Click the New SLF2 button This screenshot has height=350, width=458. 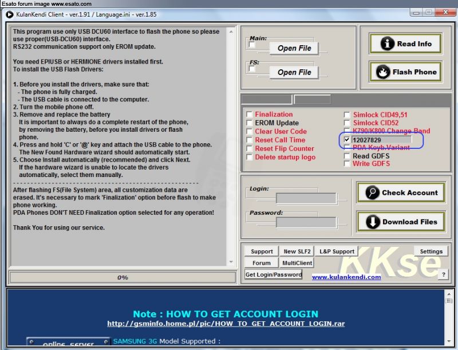tap(297, 251)
